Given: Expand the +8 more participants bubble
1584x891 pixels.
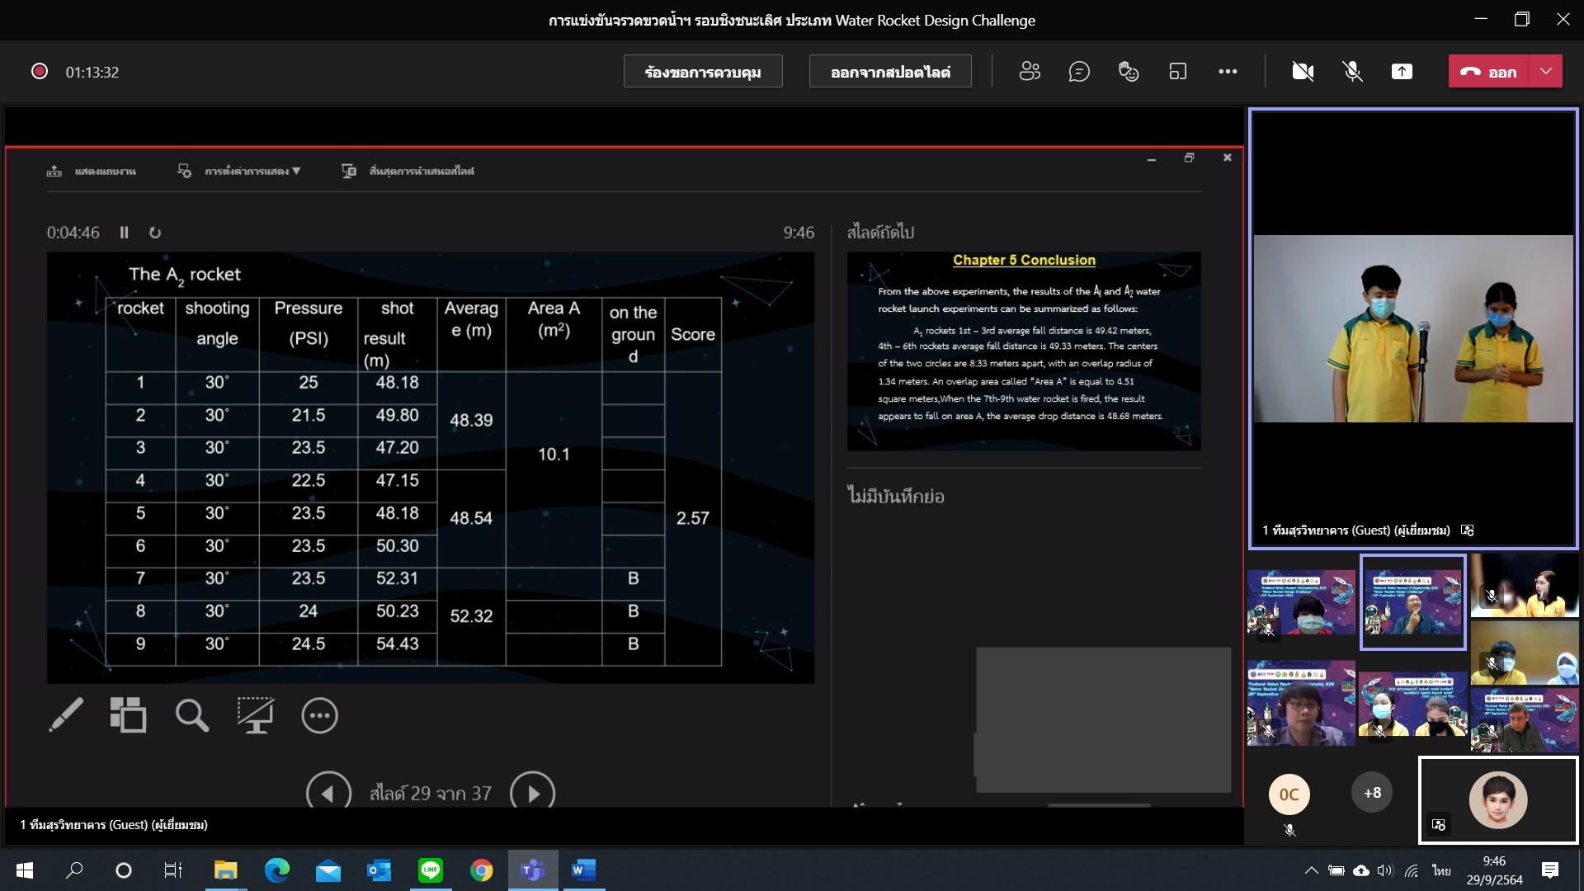Looking at the screenshot, I should pos(1372,793).
